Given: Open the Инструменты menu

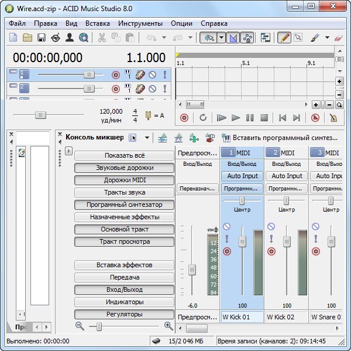Looking at the screenshot, I should [140, 23].
